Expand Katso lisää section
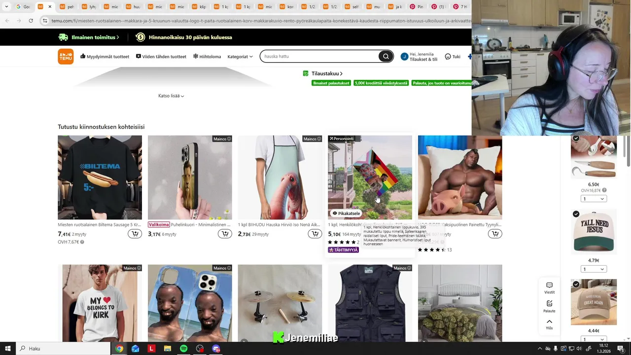631x355 pixels. [x=171, y=96]
